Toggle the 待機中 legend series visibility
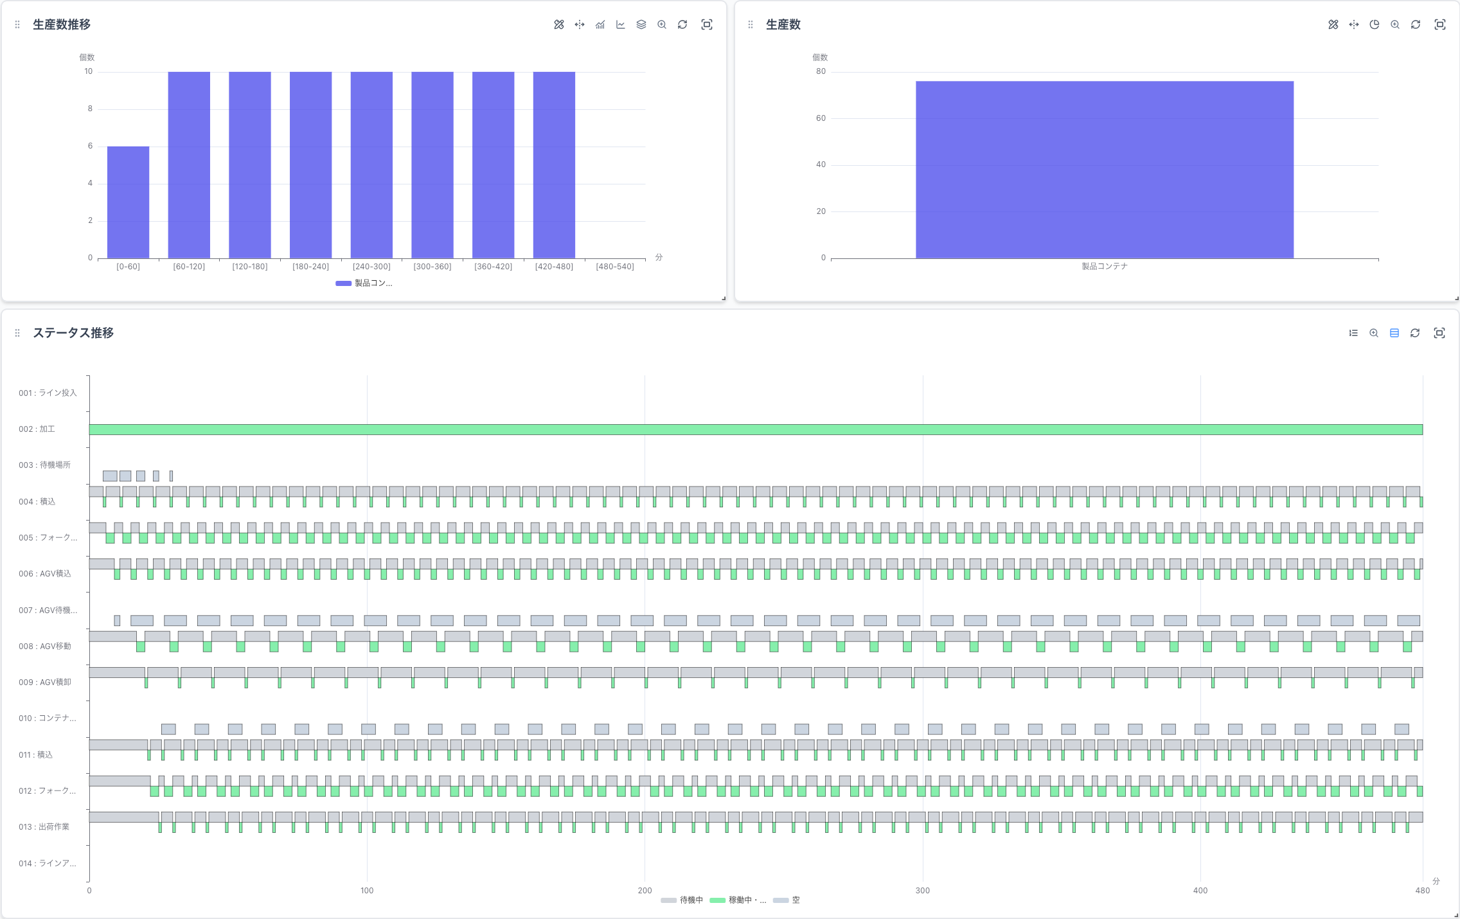Viewport: 1460px width, 919px height. [x=682, y=900]
